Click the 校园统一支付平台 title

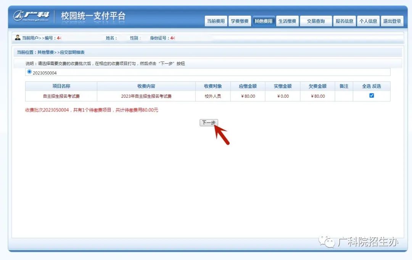coord(93,16)
